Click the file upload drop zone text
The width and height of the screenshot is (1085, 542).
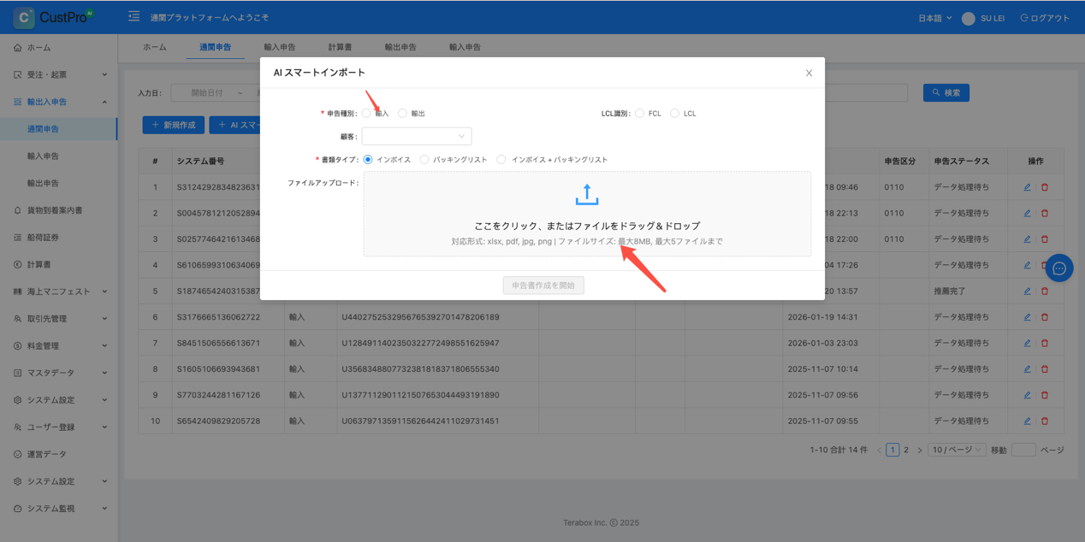pyautogui.click(x=587, y=226)
